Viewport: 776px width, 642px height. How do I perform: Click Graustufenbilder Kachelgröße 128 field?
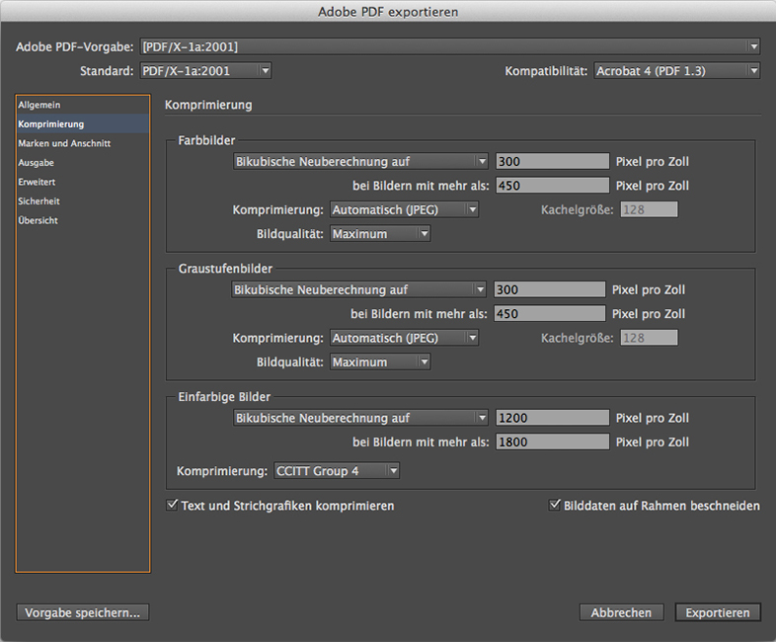coord(649,338)
